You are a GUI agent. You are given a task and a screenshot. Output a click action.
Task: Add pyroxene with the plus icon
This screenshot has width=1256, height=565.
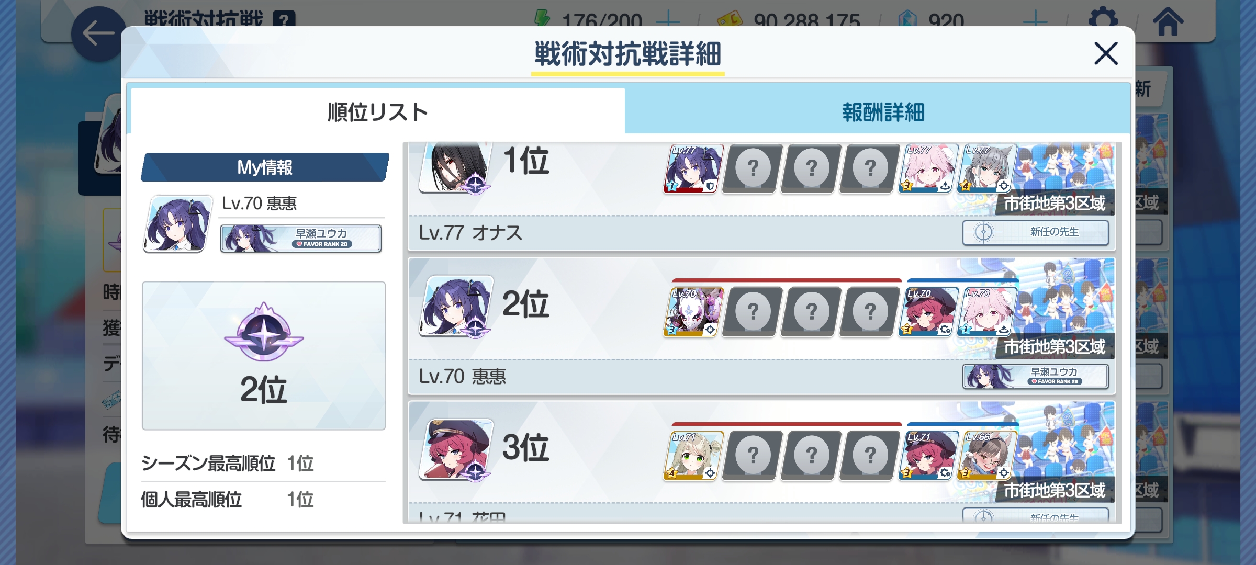(x=1035, y=21)
